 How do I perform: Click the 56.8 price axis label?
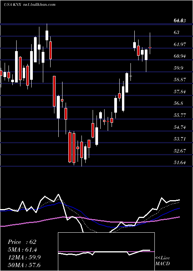[178, 103]
